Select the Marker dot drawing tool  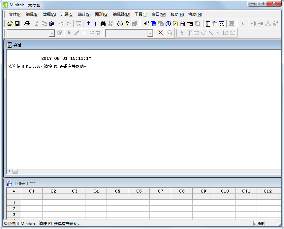click(x=218, y=33)
